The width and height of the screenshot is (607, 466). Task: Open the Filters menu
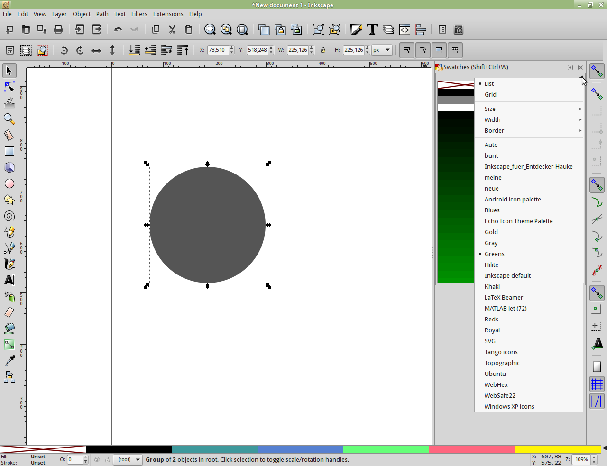point(139,14)
